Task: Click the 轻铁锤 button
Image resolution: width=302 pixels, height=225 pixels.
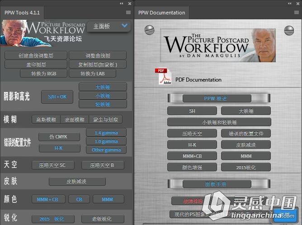Action: (x=103, y=104)
